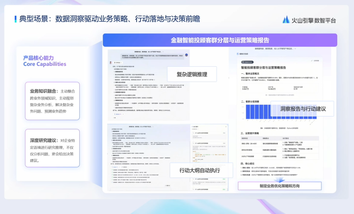
Task: Click the report title 智能投顾客群分层与运营策略报告
Action: coord(263,68)
